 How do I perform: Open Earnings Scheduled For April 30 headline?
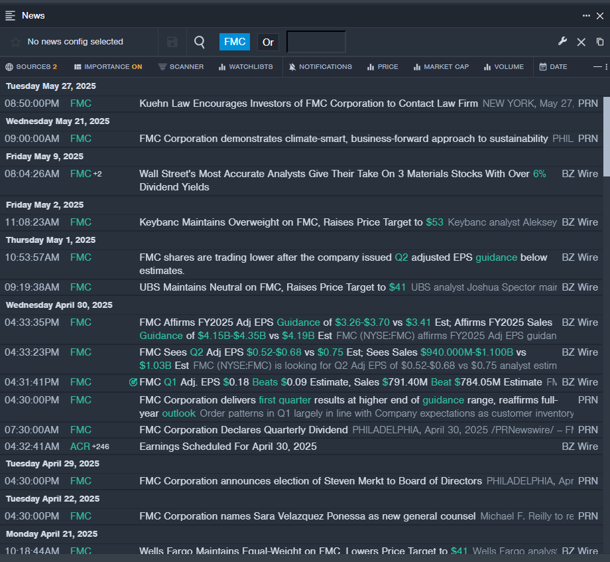228,447
